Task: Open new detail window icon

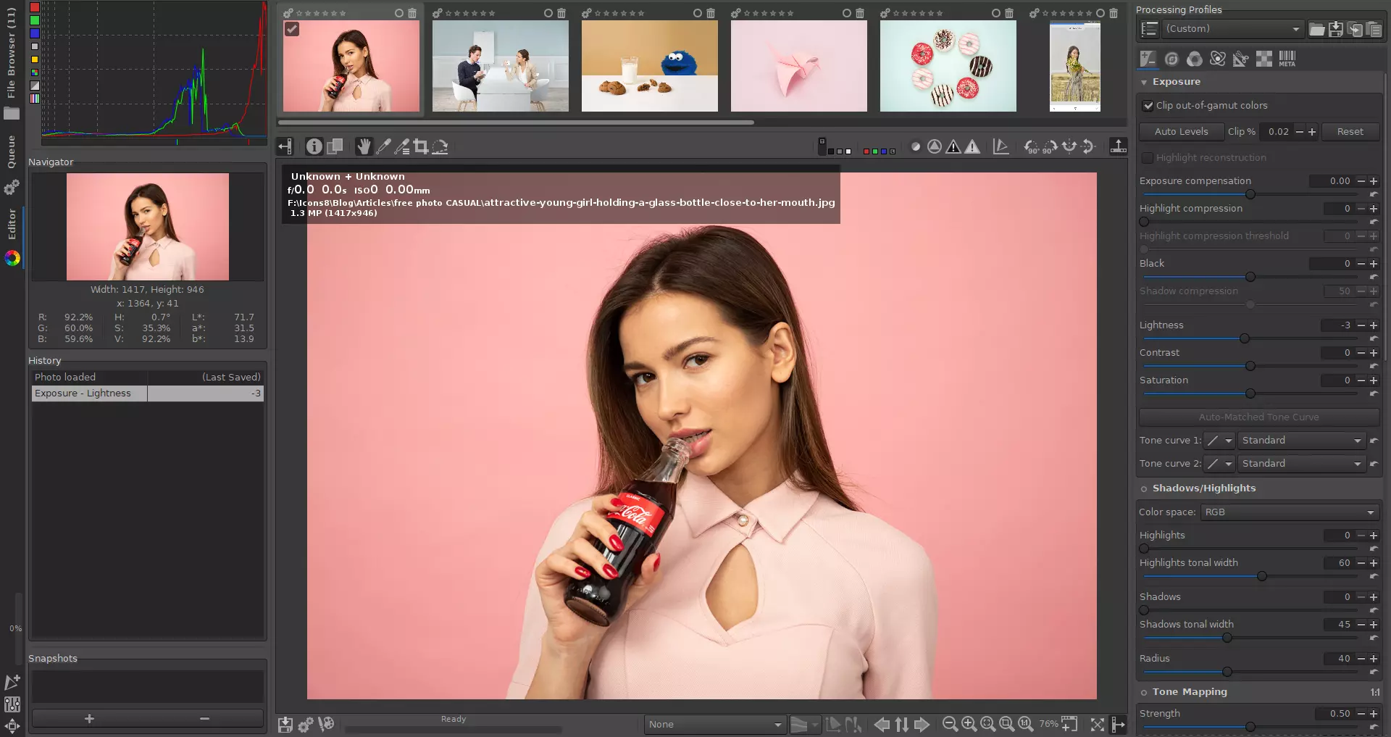Action: [x=1069, y=724]
